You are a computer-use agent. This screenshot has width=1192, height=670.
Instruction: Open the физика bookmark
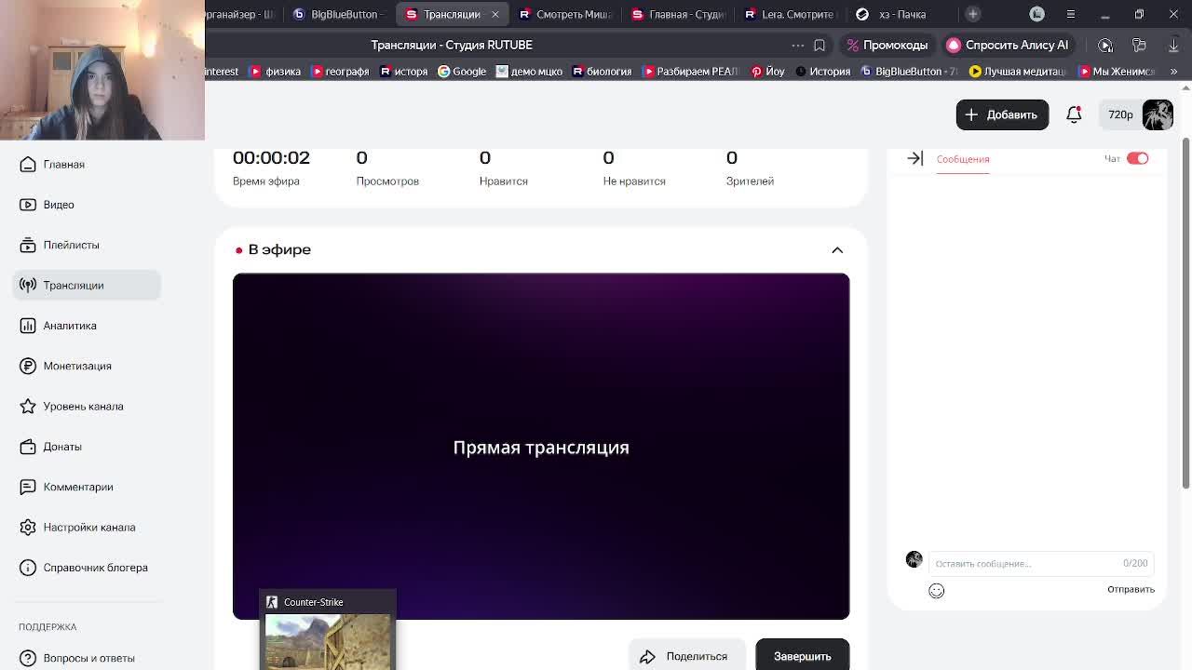[x=275, y=71]
